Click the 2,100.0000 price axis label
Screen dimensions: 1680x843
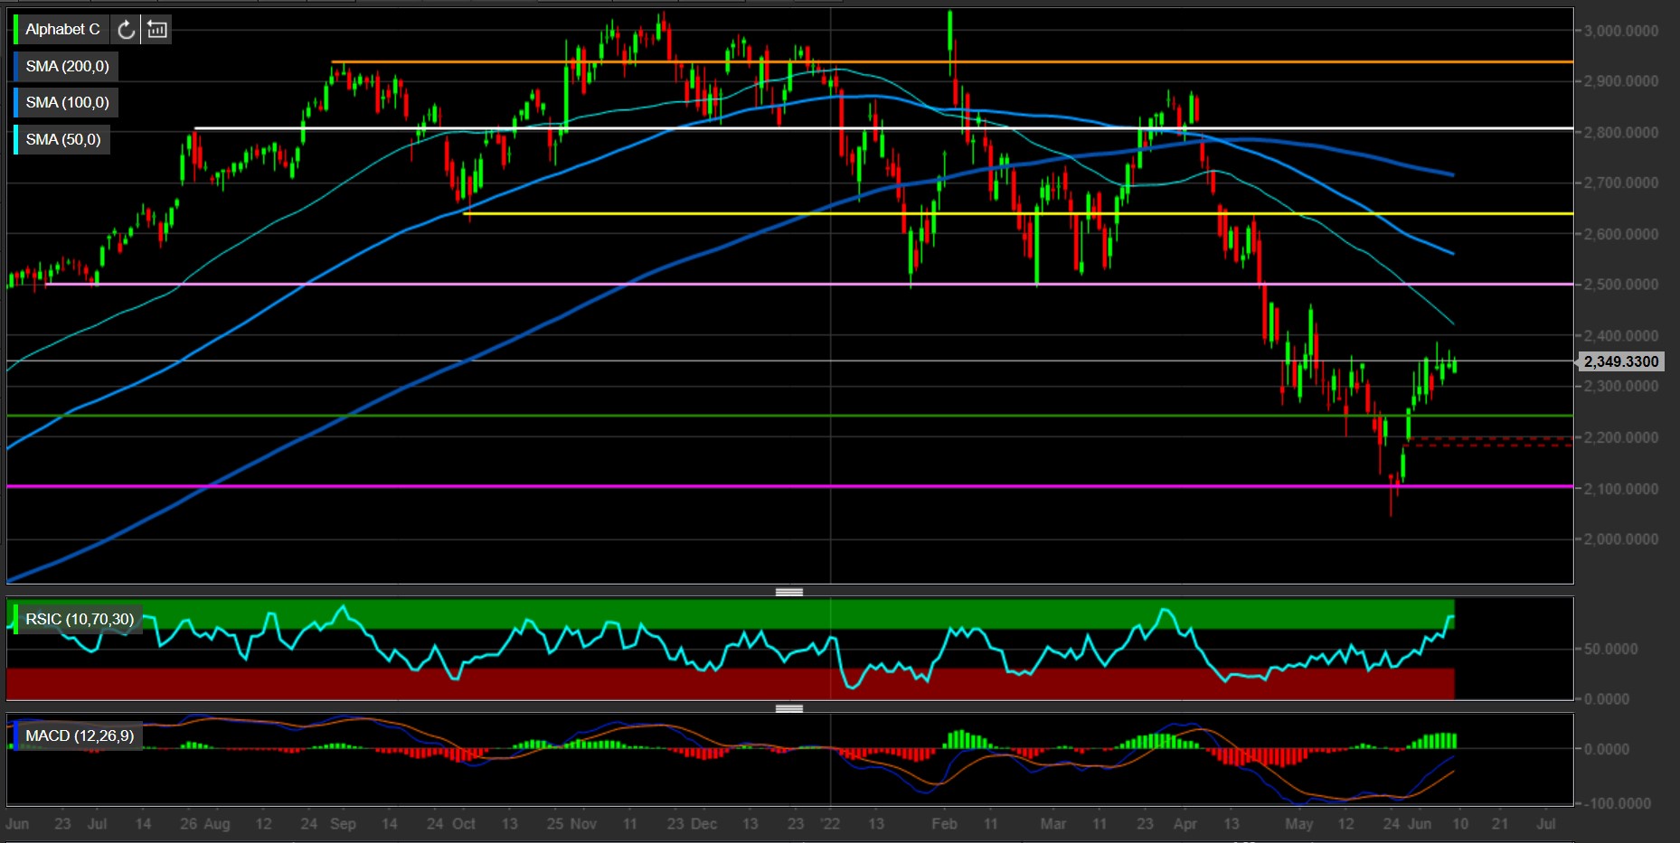[1621, 489]
